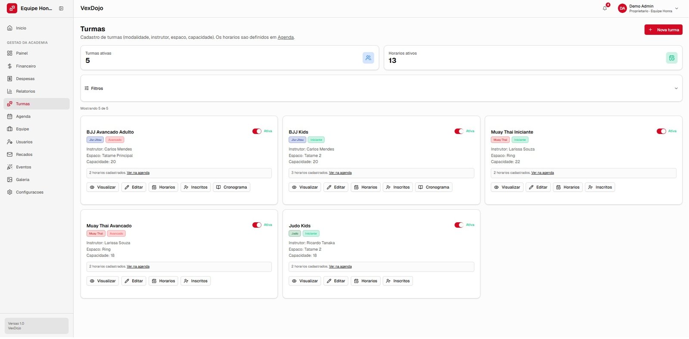
Task: Open Despesas section
Action: pyautogui.click(x=37, y=78)
